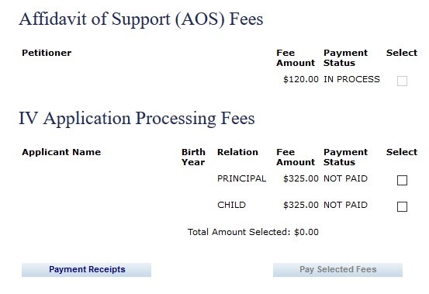Click the Petitioner column header

pos(47,53)
